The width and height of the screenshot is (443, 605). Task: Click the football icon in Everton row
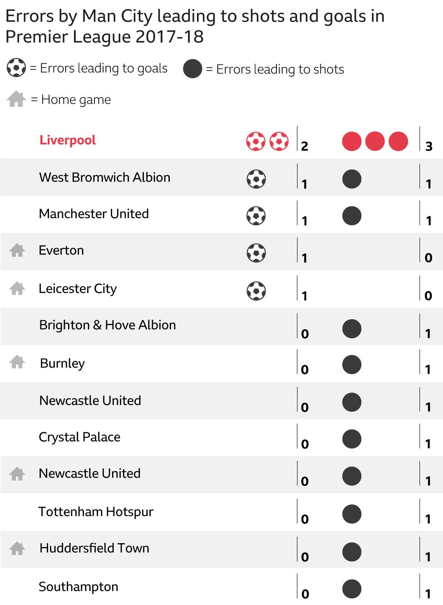256,253
